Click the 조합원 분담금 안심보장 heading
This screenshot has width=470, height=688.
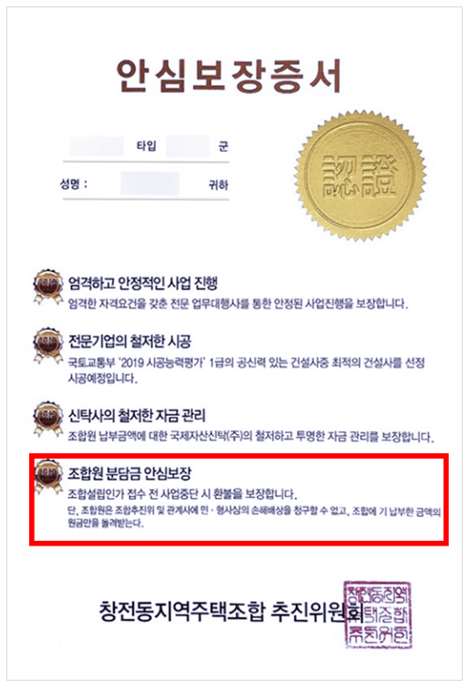click(x=130, y=473)
